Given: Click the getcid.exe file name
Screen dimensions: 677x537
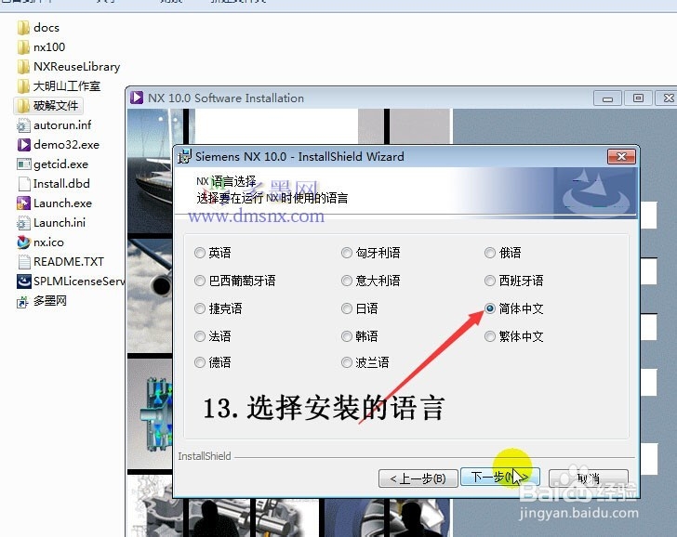Looking at the screenshot, I should click(60, 164).
